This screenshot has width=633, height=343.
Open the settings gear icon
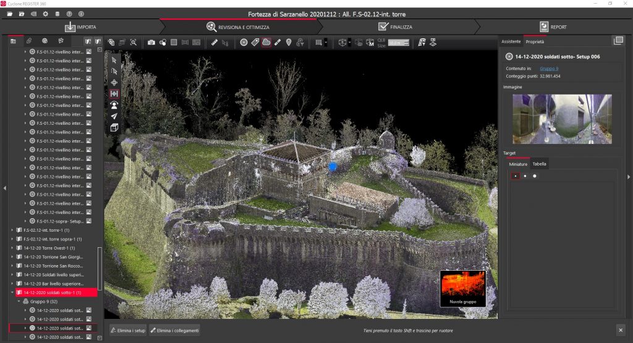pos(46,14)
